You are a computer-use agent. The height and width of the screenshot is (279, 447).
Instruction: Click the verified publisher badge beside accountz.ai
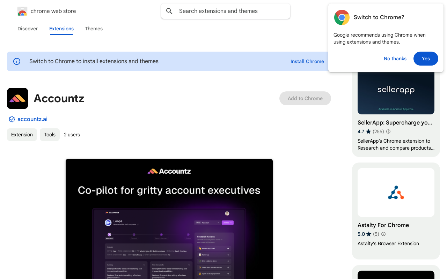point(12,119)
